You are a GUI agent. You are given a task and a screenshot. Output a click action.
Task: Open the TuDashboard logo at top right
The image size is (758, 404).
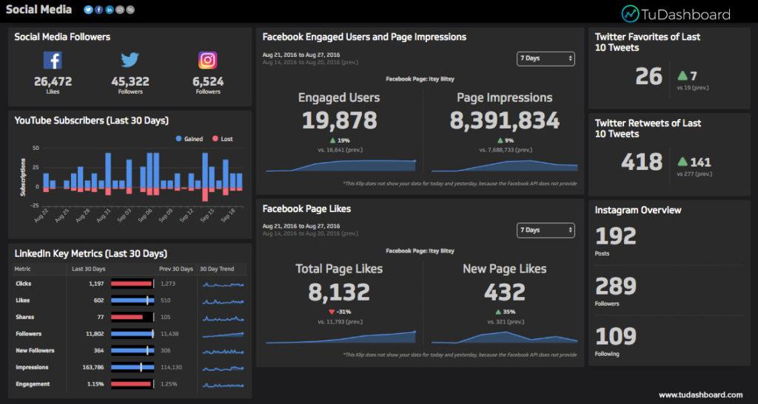click(x=675, y=14)
